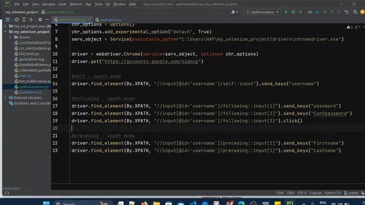Select opened file in Project tree

tap(17, 19)
